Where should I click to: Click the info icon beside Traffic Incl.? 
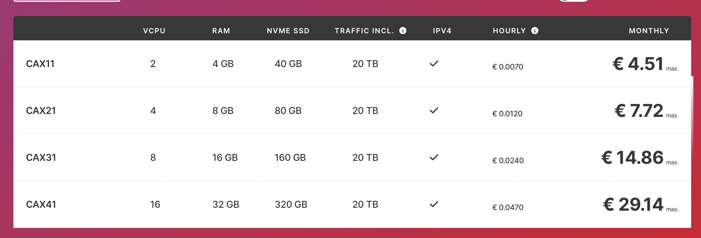pos(403,31)
